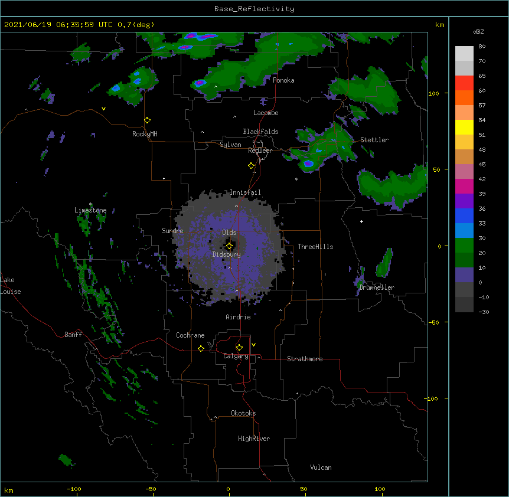Click the Base_Reflectivity title

point(255,9)
